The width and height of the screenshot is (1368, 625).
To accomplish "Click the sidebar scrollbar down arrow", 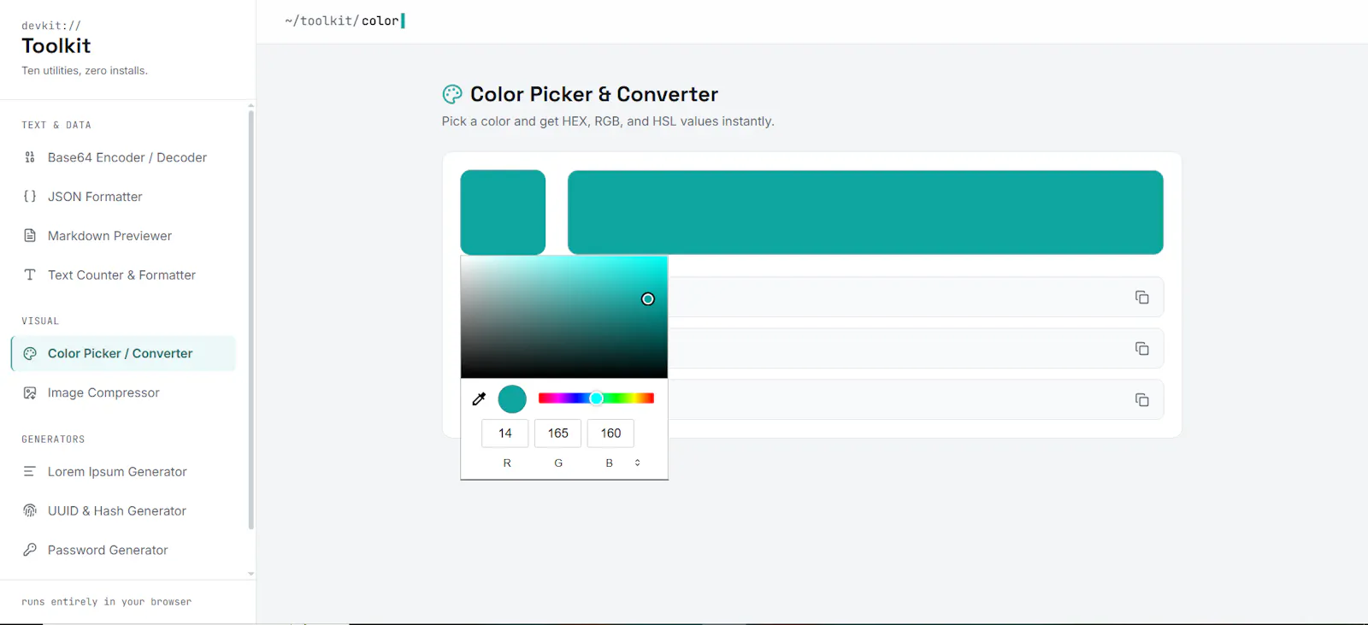I will click(251, 575).
